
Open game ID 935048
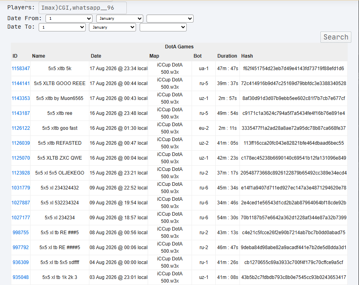(21, 277)
